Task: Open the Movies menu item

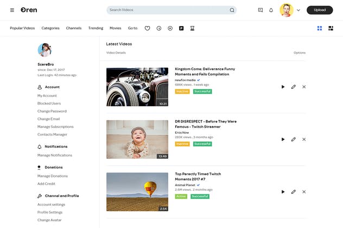Action: (115, 28)
